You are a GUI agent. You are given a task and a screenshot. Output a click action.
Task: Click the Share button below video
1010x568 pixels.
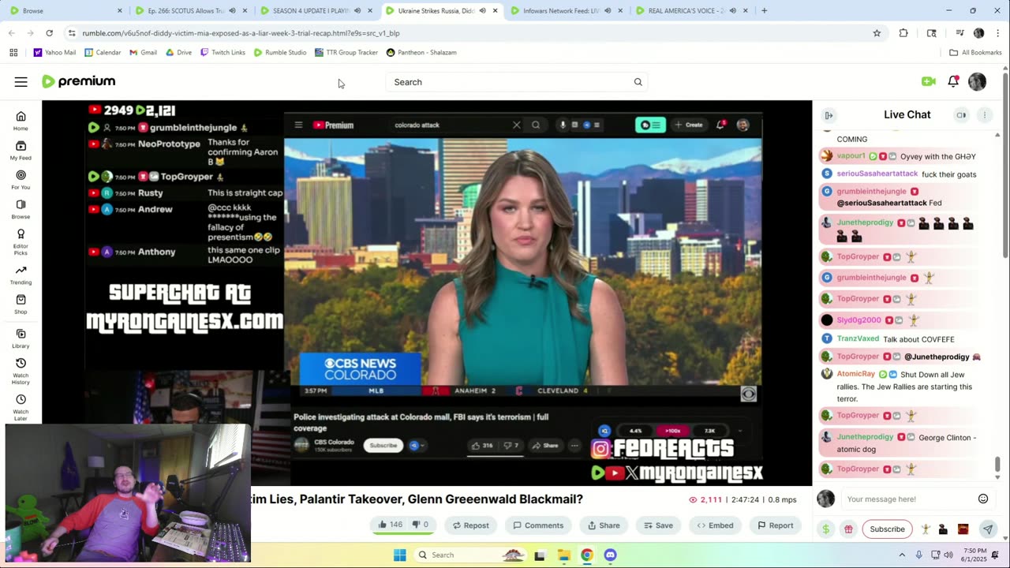click(x=604, y=525)
